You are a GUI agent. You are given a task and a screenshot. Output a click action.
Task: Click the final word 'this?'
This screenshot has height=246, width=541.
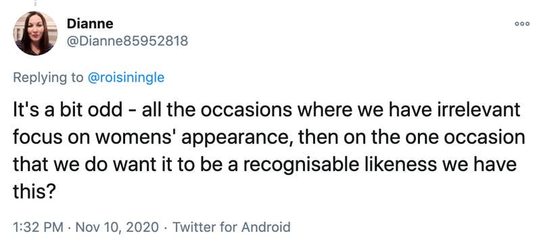point(34,191)
